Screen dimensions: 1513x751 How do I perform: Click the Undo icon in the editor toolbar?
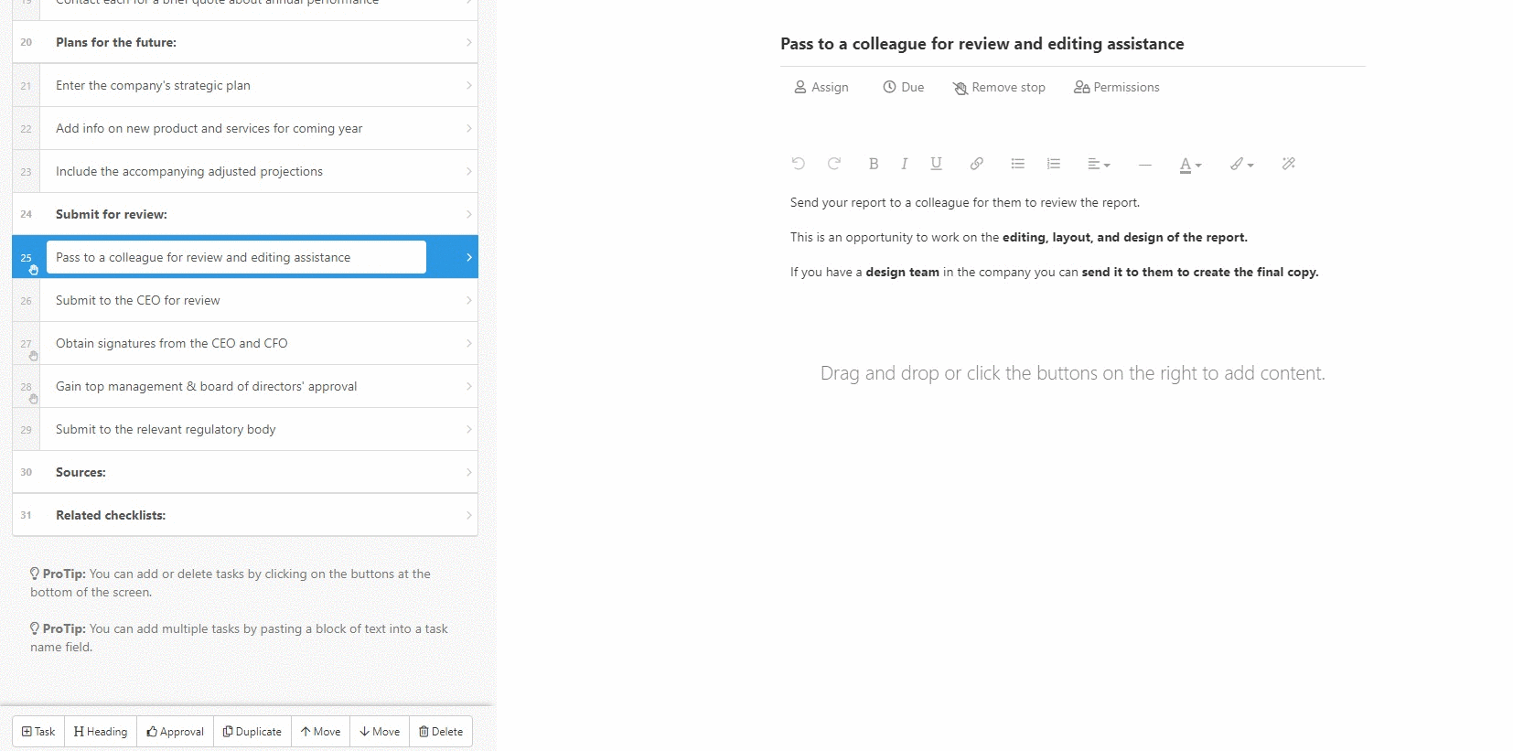[x=798, y=163]
